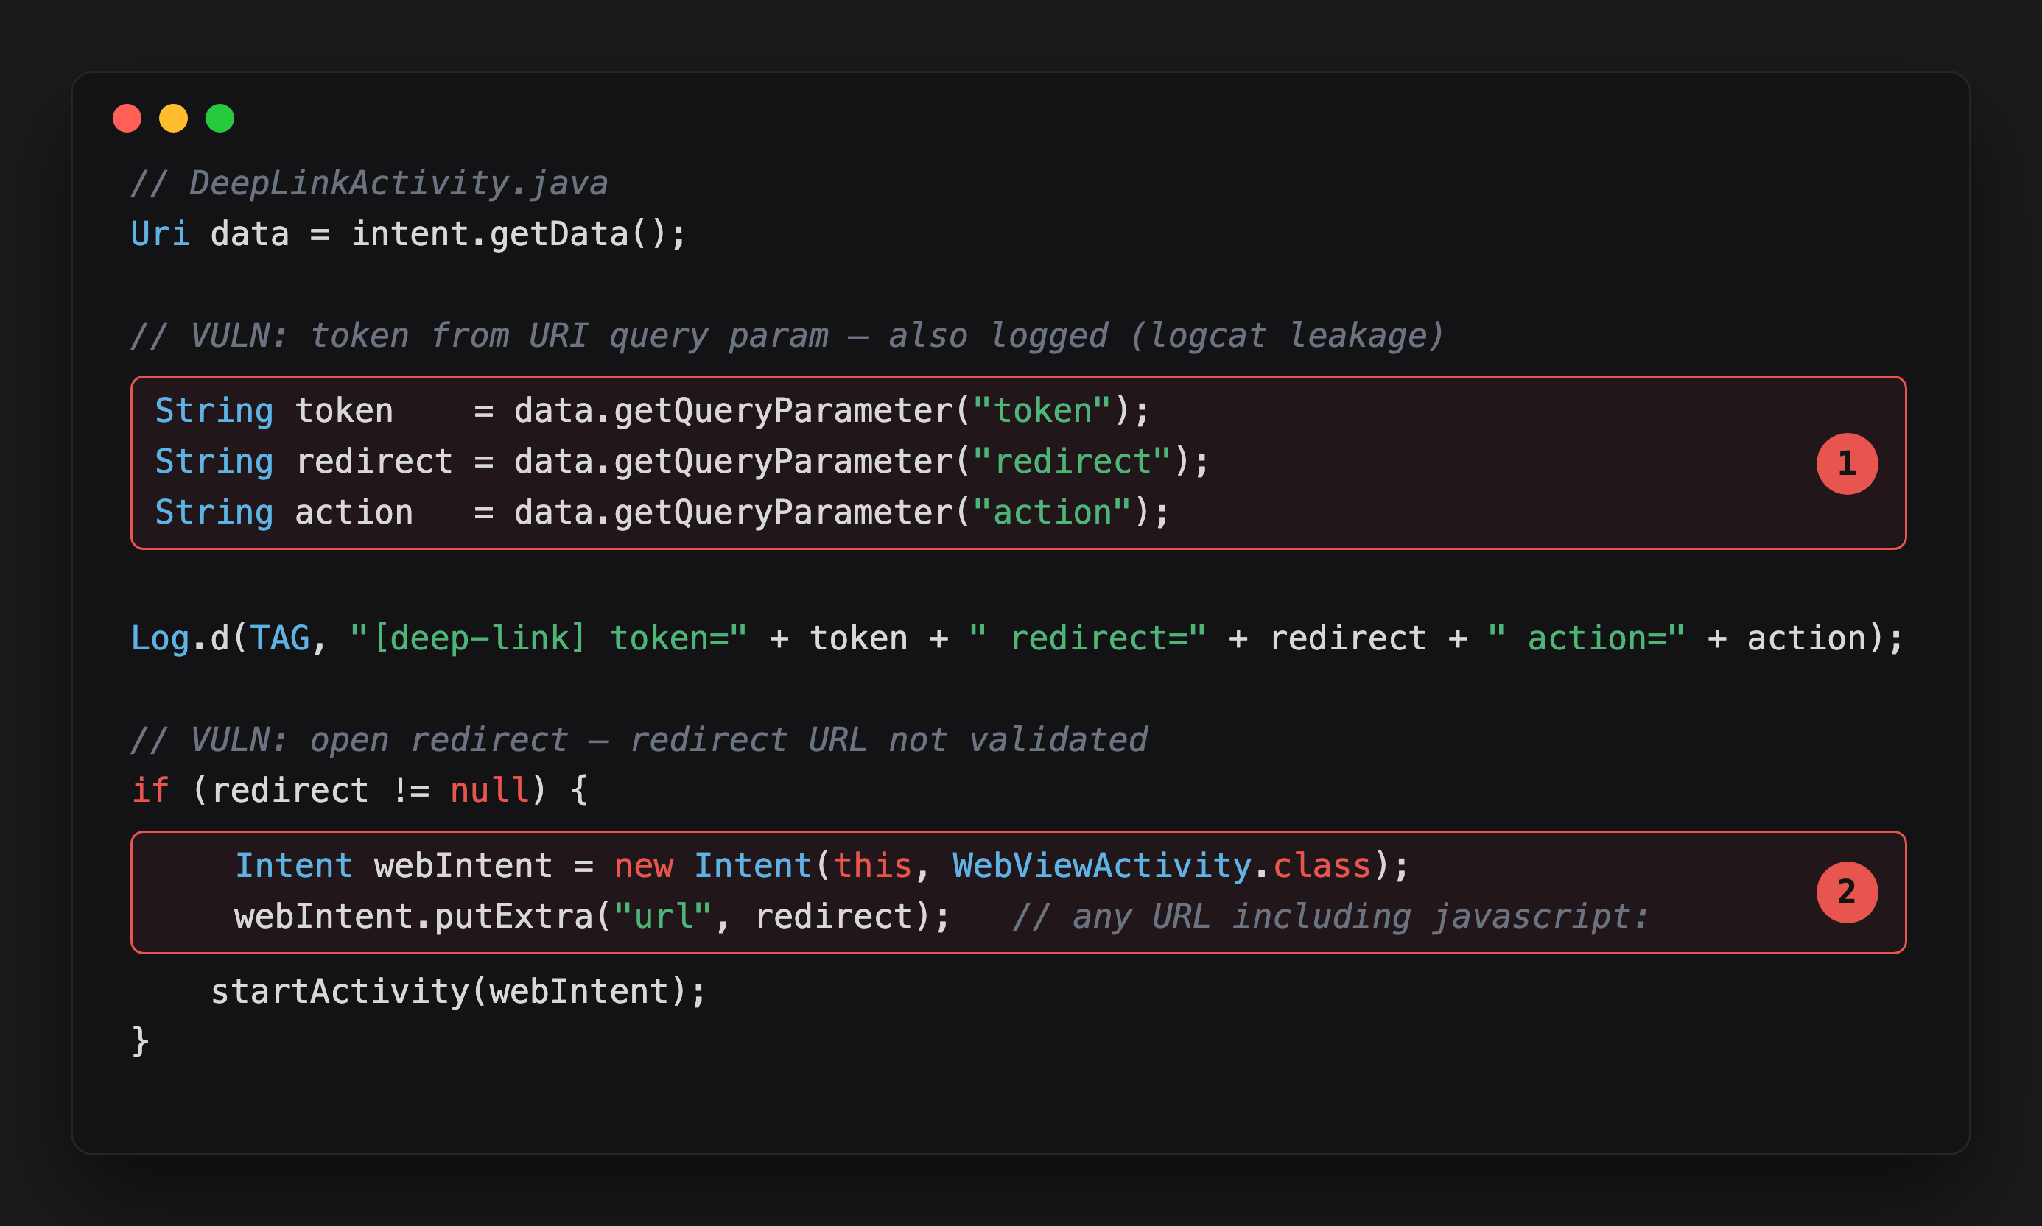
Task: Click the webIntent.putExtra("url", redirect) statement
Action: [592, 917]
